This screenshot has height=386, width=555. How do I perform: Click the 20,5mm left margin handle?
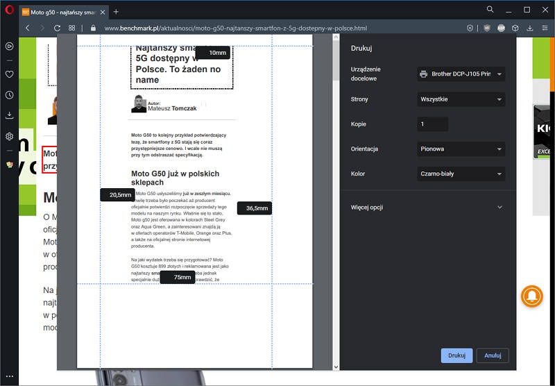117,195
